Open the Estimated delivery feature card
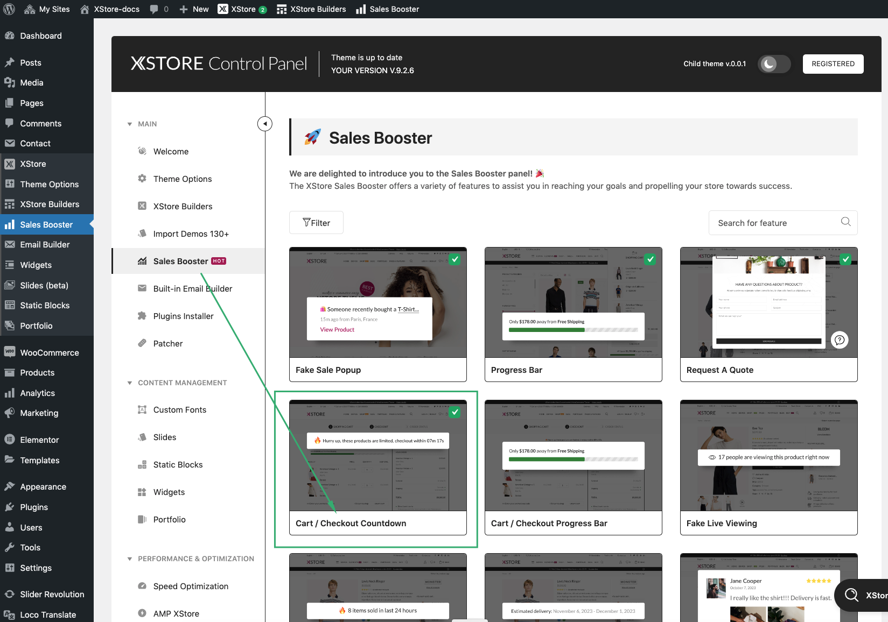This screenshot has height=622, width=888. click(x=574, y=588)
